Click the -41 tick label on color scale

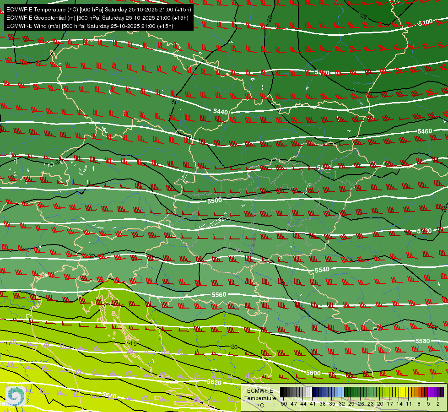(x=312, y=404)
